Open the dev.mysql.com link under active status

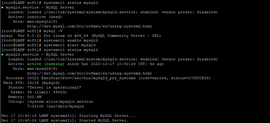point(89,73)
